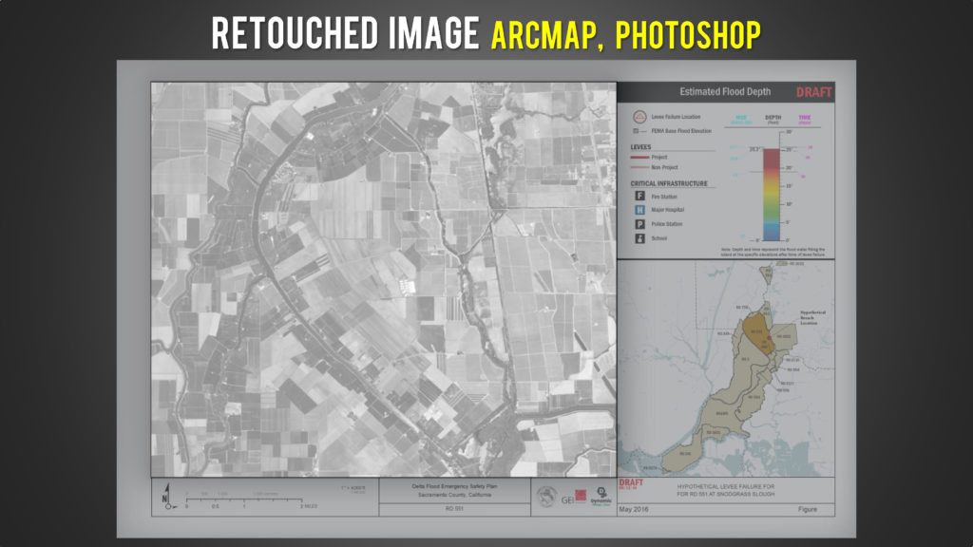This screenshot has height=547, width=973.
Task: Click the small red 'DRAFT' stamp near caption
Action: 631,482
